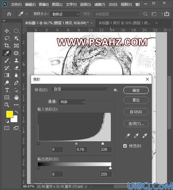Click the input highlight slider at 228
The width and height of the screenshot is (173, 190).
tap(103, 144)
